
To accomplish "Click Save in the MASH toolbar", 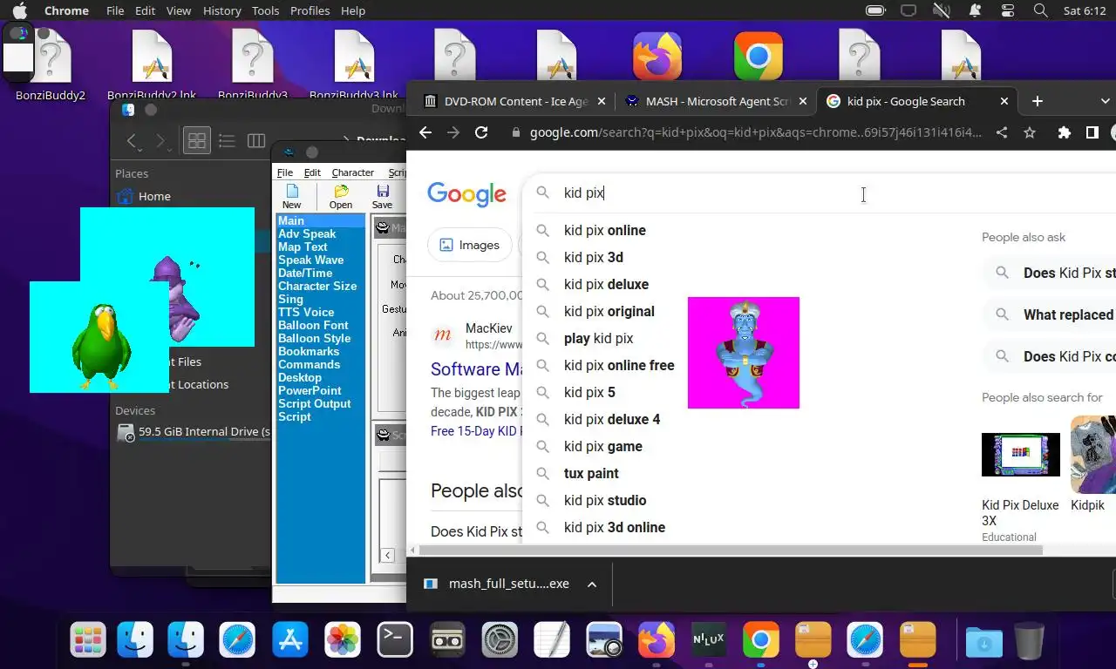I will coord(382,197).
